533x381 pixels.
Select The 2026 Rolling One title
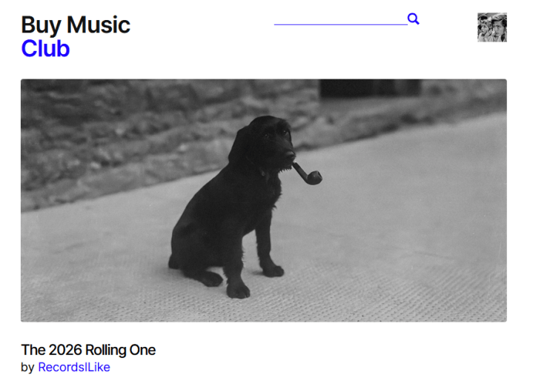(88, 350)
